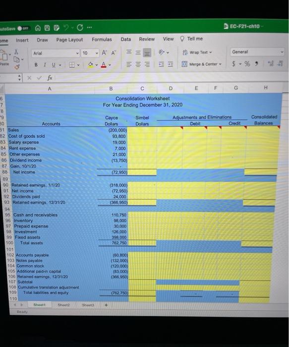Click the Tell me search box

(192, 39)
